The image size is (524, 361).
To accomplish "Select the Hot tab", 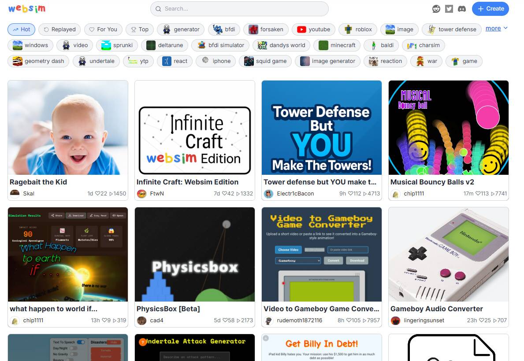I will (x=22, y=29).
